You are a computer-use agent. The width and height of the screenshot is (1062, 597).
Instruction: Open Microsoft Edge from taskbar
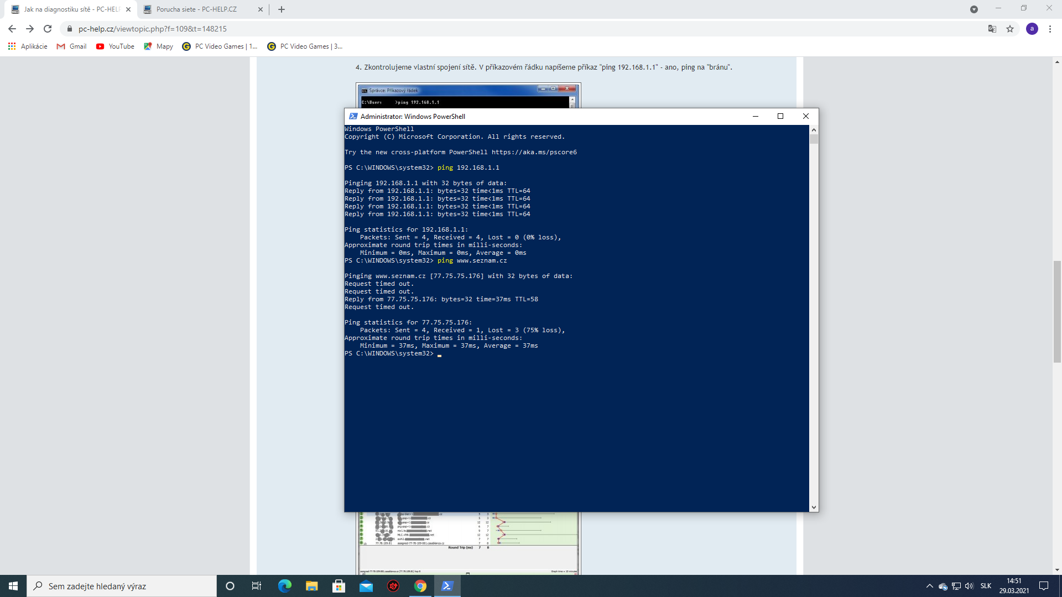tap(284, 586)
